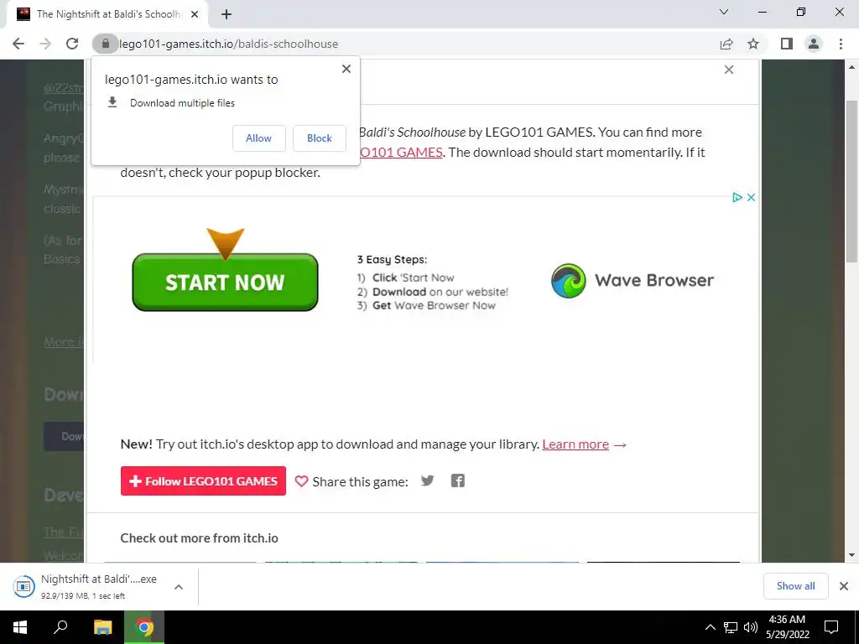Close the Wave Browser ad
859x644 pixels.
click(751, 197)
